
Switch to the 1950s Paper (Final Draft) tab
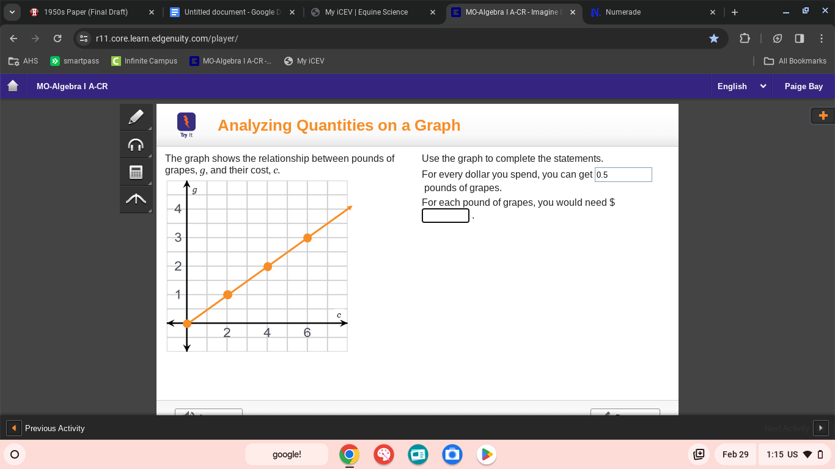(x=86, y=12)
